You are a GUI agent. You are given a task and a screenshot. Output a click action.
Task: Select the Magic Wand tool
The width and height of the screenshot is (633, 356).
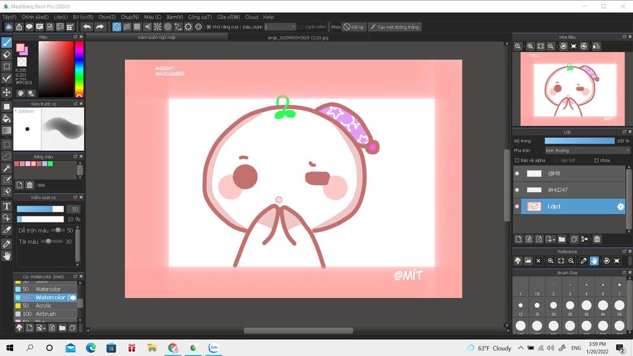pos(6,168)
